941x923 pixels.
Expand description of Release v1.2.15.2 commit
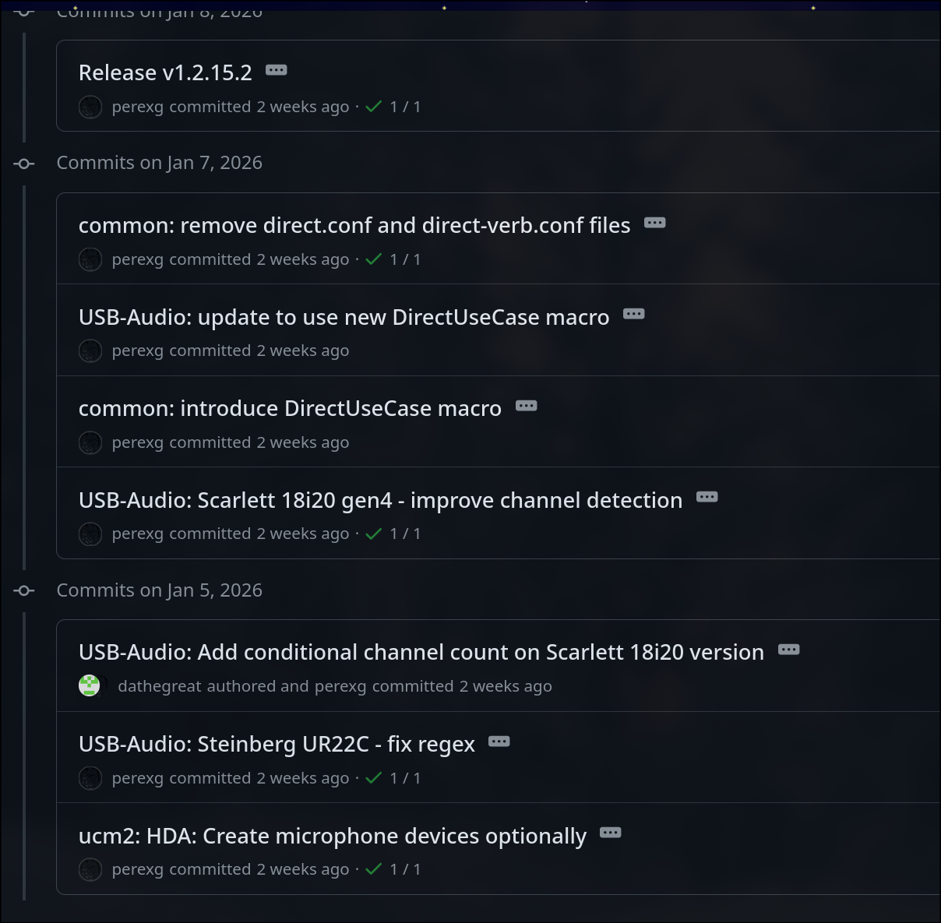point(276,70)
